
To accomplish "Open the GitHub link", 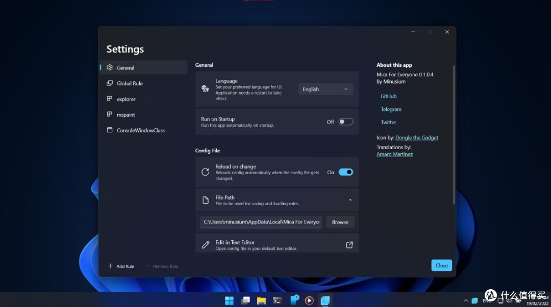I will [388, 96].
